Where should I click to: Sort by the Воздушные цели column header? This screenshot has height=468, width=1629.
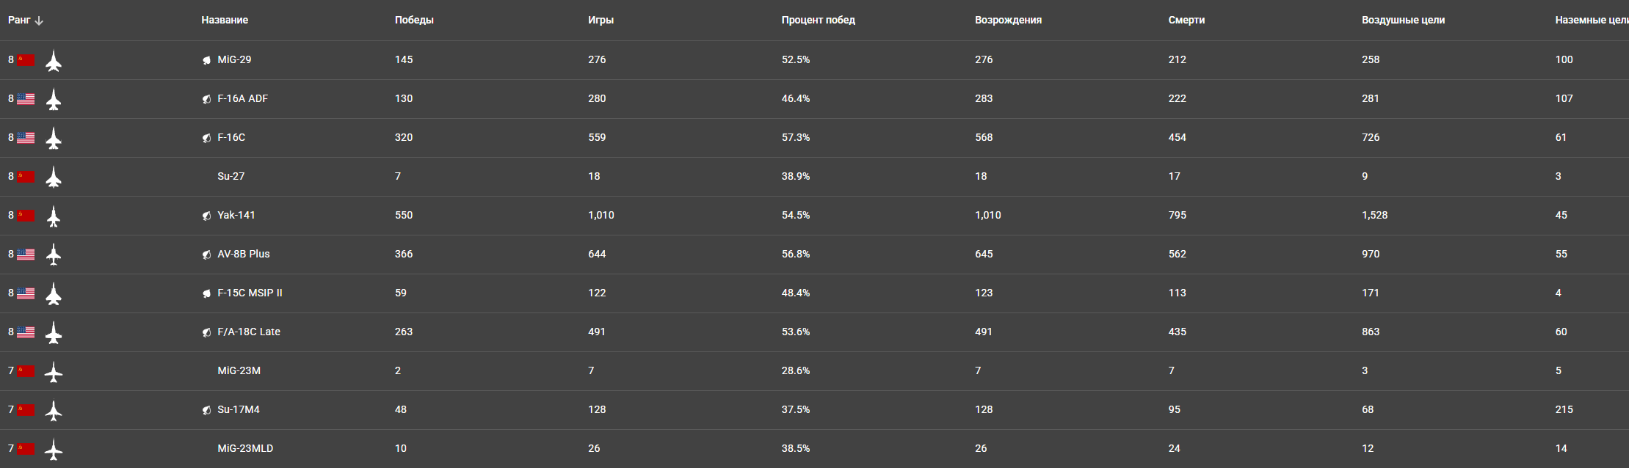(x=1403, y=21)
